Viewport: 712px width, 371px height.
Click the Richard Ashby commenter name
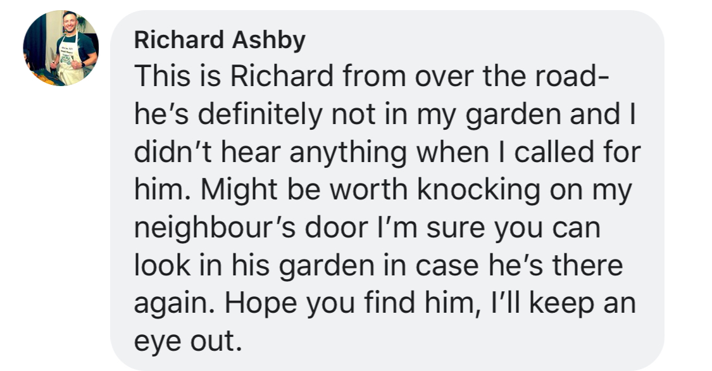click(x=220, y=41)
